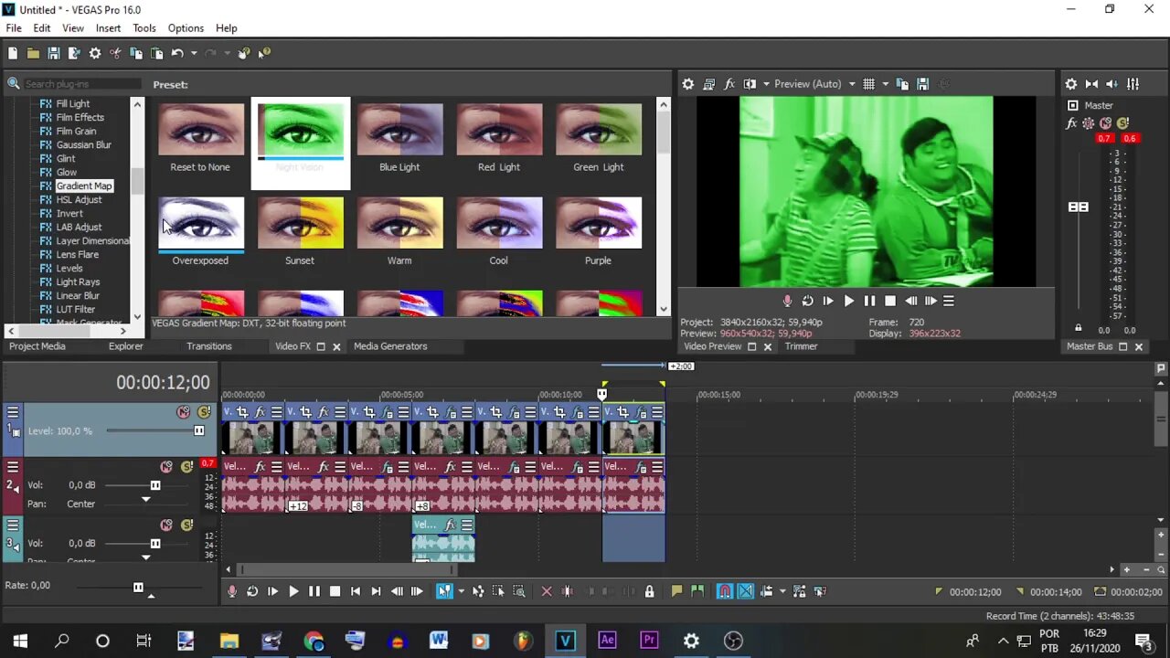This screenshot has height=658, width=1170.
Task: Open the overlays grid dropdown arrow
Action: 885,84
